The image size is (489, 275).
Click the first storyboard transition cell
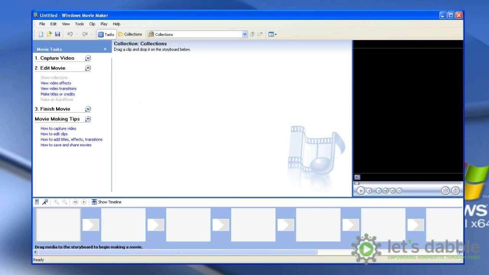[91, 225]
